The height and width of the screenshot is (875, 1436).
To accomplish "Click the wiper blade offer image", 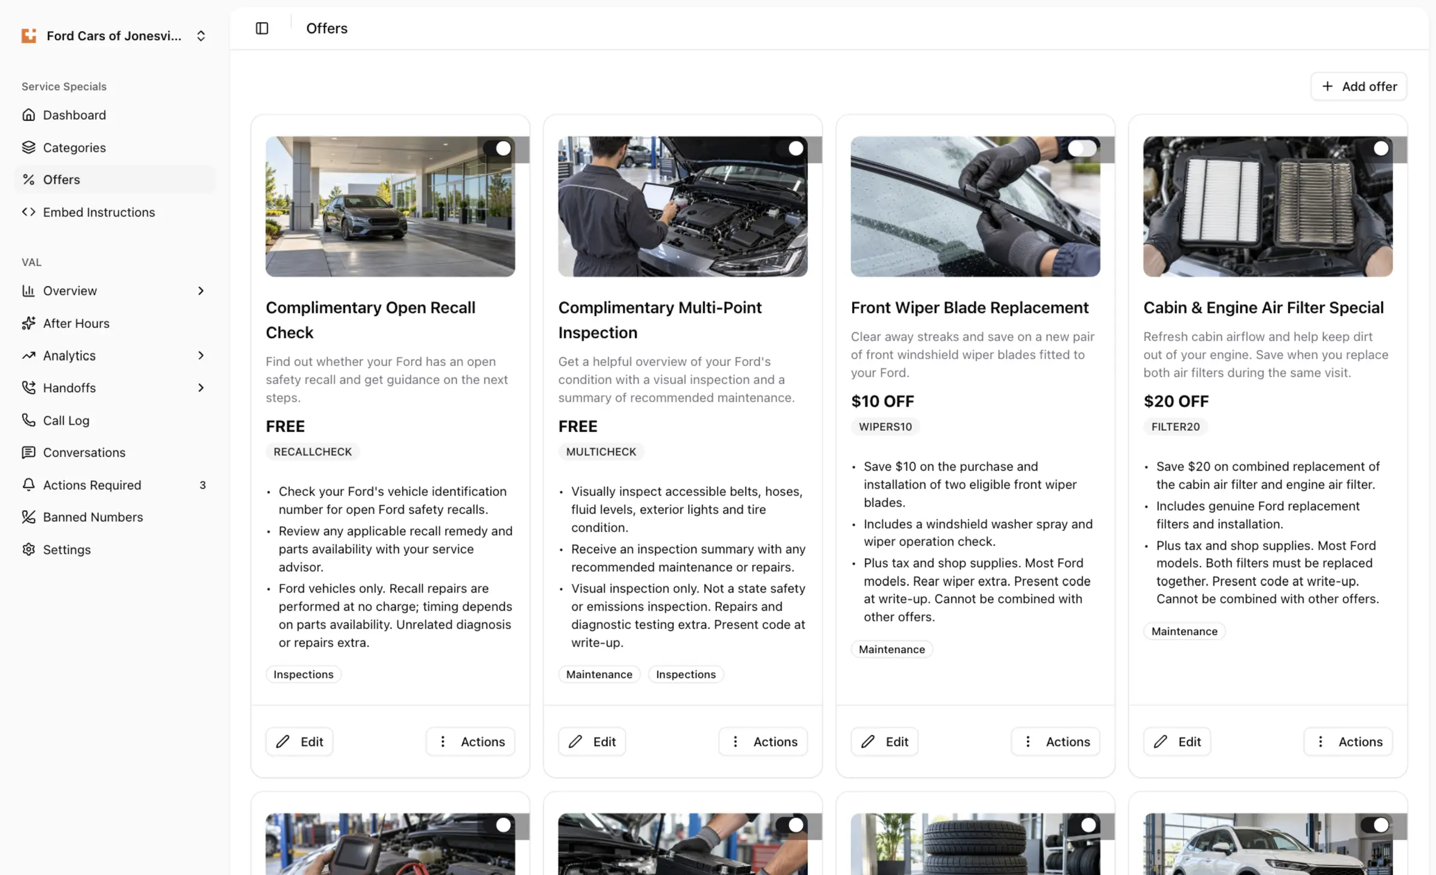I will pyautogui.click(x=975, y=206).
